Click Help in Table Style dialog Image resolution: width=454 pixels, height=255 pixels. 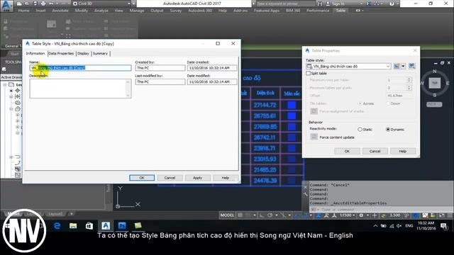coord(226,178)
